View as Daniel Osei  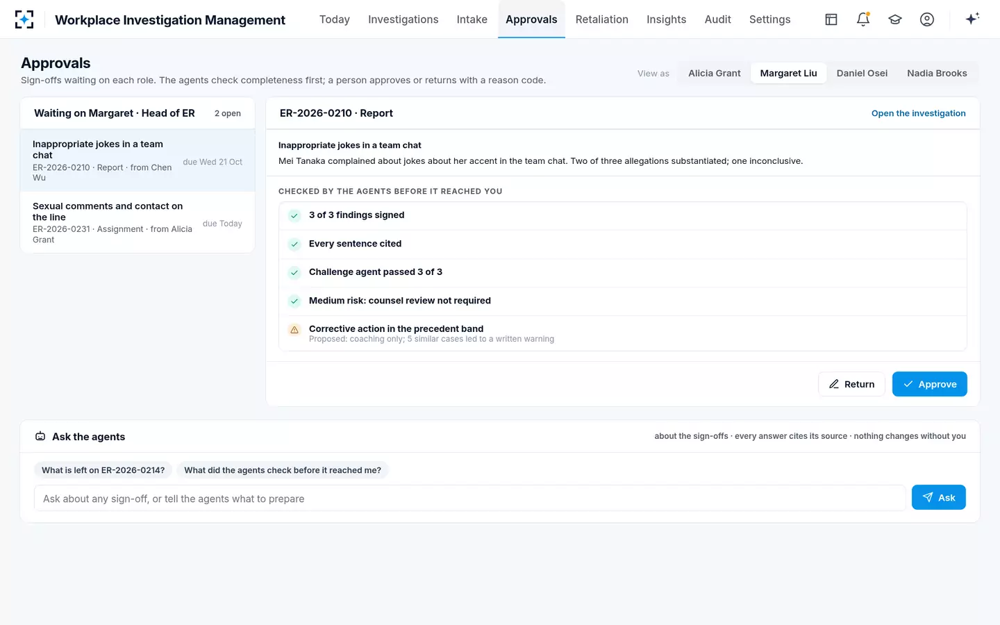862,73
